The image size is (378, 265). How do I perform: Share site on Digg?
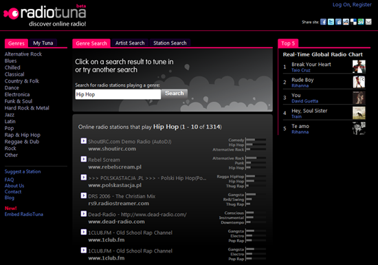(338, 22)
